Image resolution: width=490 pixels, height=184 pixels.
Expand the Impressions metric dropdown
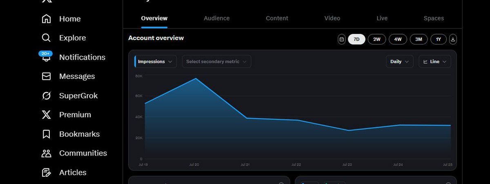pos(155,62)
